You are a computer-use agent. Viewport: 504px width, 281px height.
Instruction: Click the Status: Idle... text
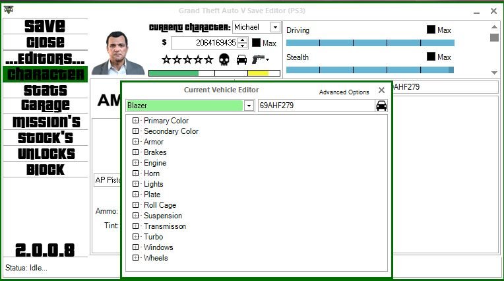(x=26, y=268)
